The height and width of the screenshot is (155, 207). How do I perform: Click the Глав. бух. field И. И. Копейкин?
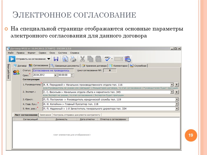[x=109, y=104]
